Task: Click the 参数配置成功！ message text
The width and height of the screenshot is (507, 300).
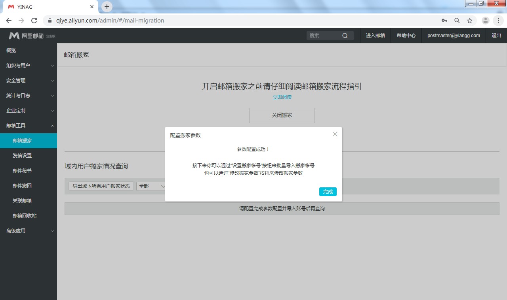Action: coord(253,149)
